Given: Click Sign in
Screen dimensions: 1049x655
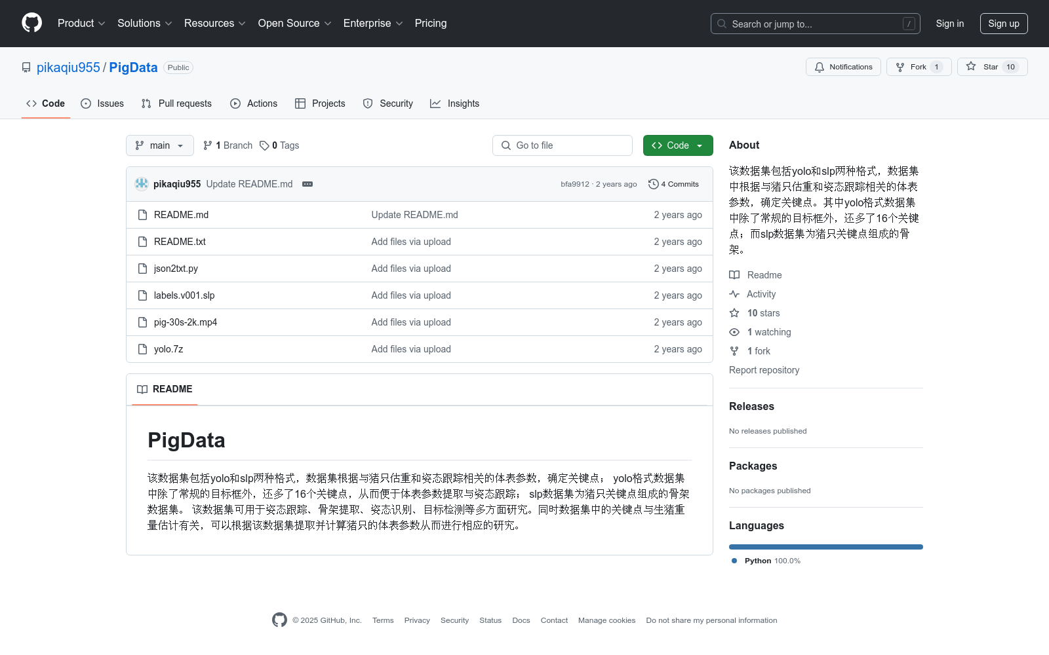Looking at the screenshot, I should pyautogui.click(x=949, y=24).
